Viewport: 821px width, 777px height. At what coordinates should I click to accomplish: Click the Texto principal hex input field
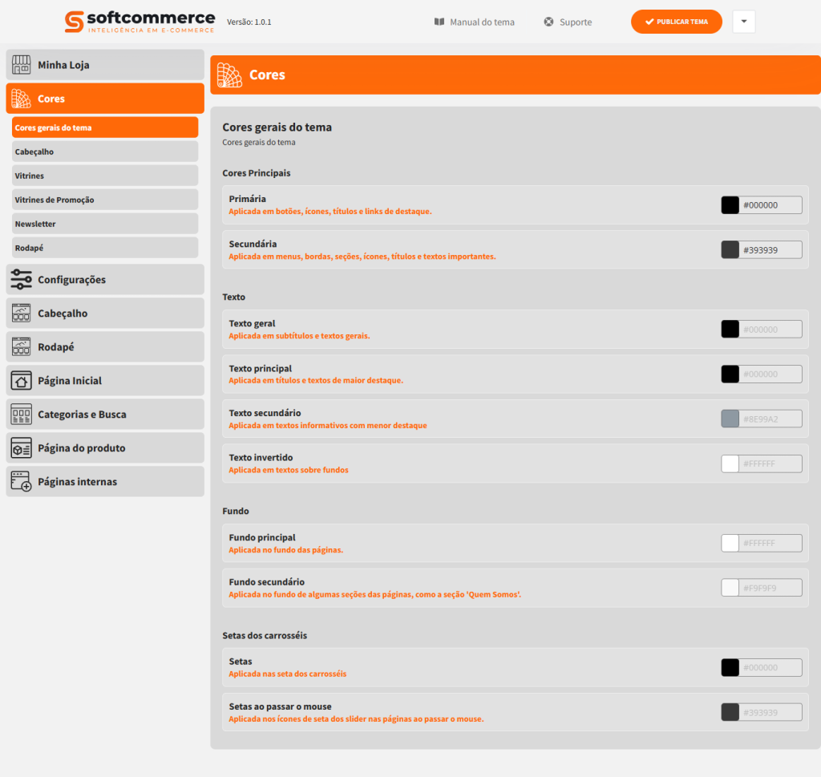[x=770, y=374]
